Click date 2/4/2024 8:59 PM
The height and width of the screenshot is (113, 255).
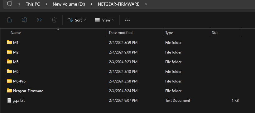pyautogui.click(x=123, y=43)
